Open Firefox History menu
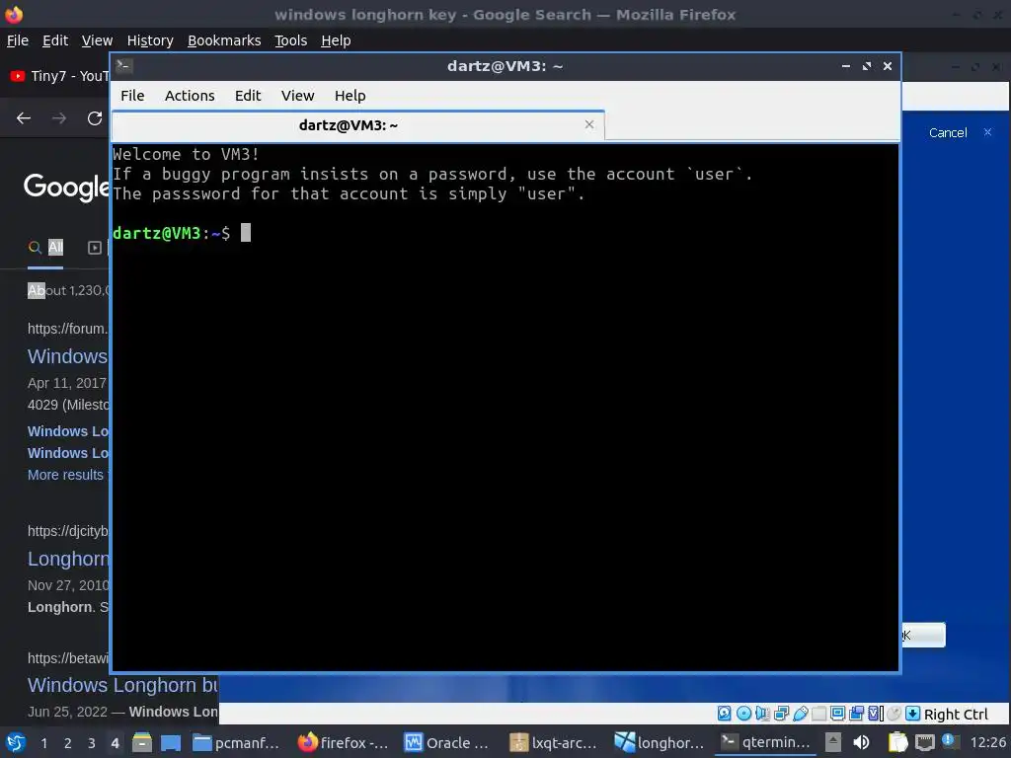The width and height of the screenshot is (1011, 758). (x=150, y=40)
